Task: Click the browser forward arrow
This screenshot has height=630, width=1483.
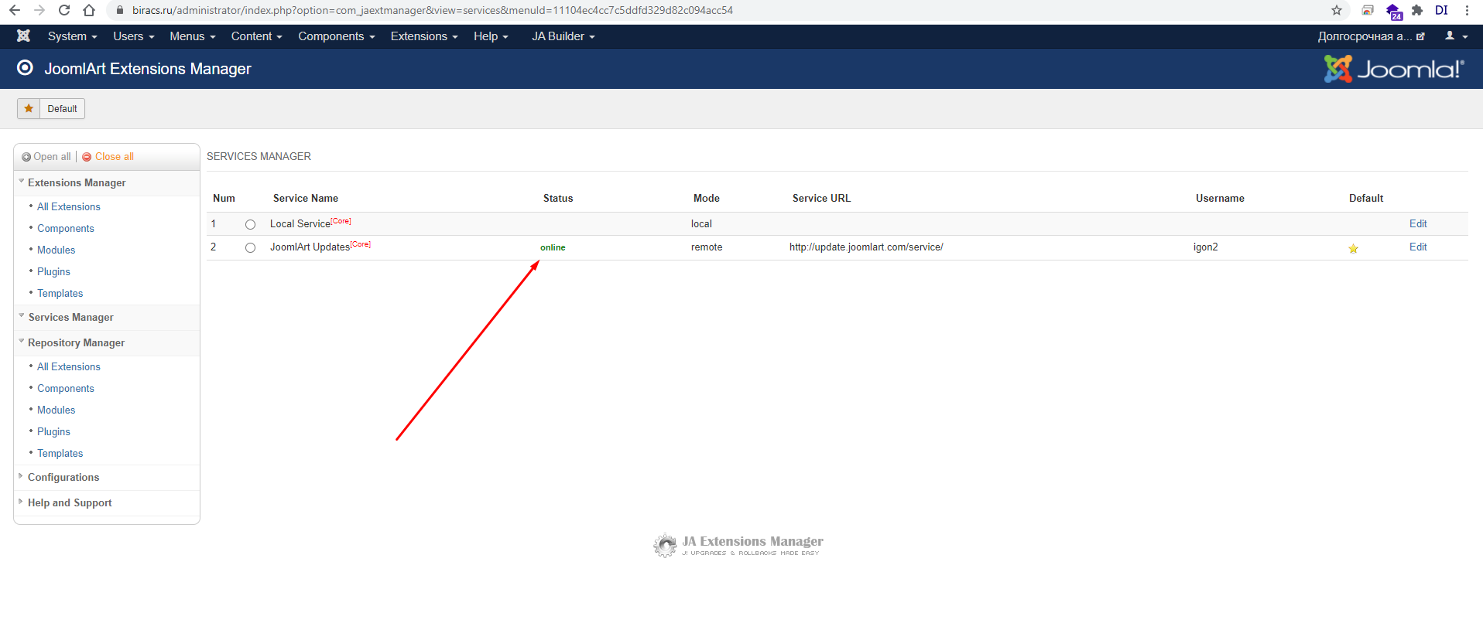Action: click(39, 10)
